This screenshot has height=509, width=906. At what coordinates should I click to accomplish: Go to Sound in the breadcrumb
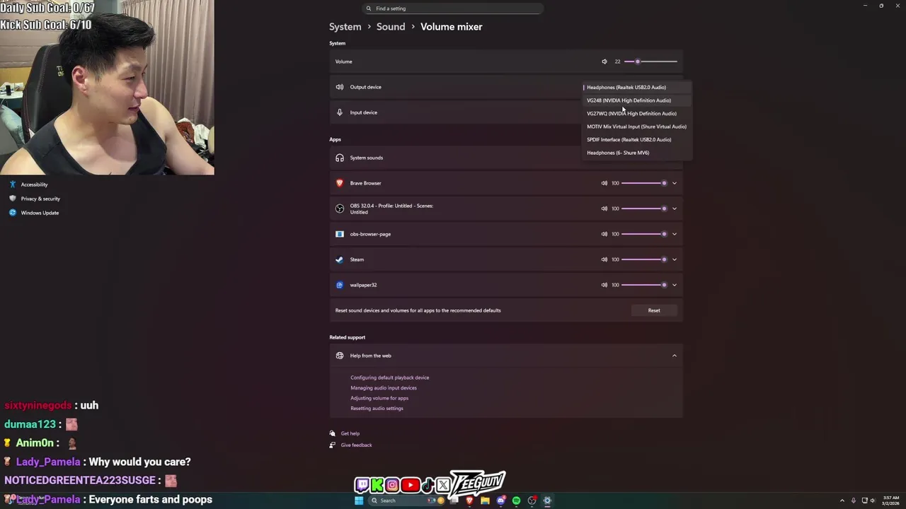pos(391,27)
